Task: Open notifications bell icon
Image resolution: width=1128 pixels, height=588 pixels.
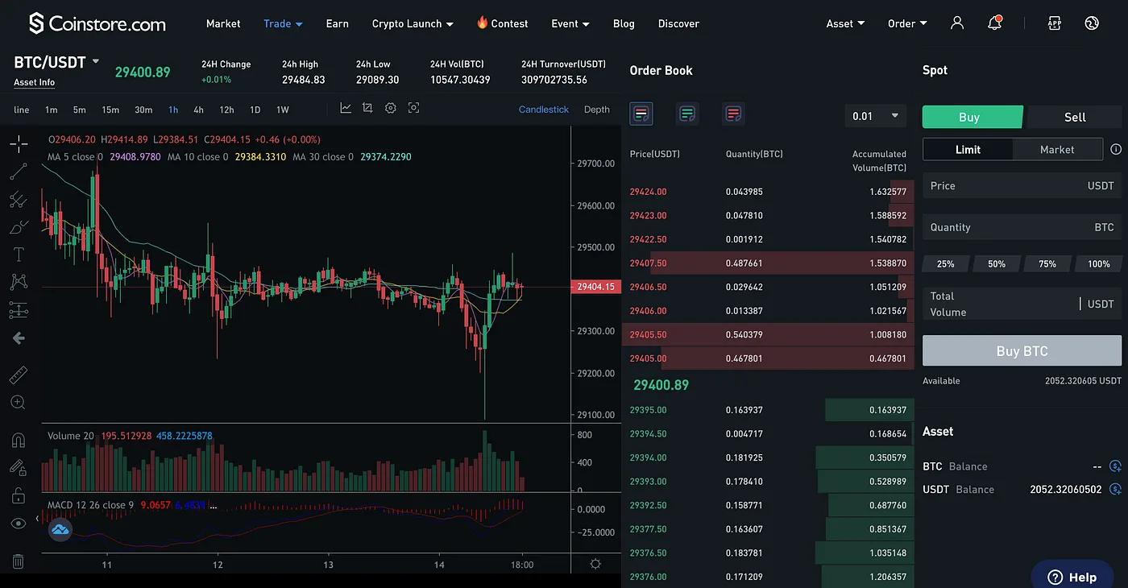Action: coord(995,23)
